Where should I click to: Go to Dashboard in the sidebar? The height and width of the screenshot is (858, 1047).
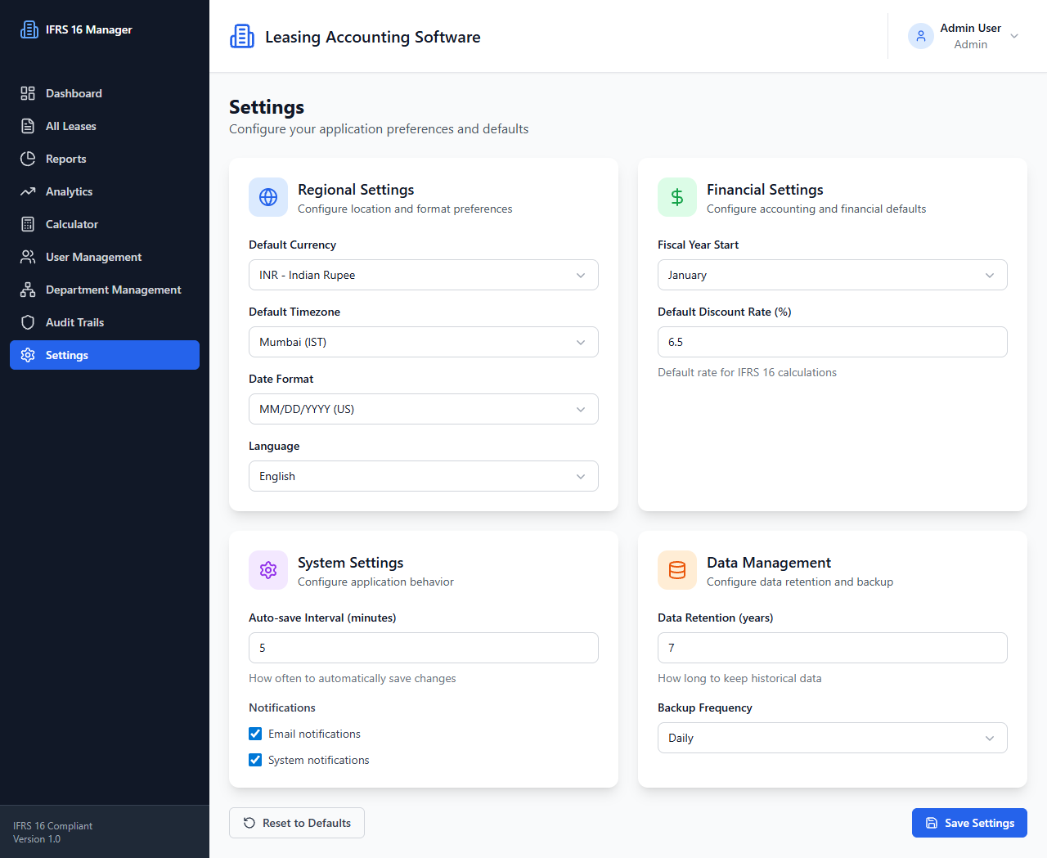(105, 93)
